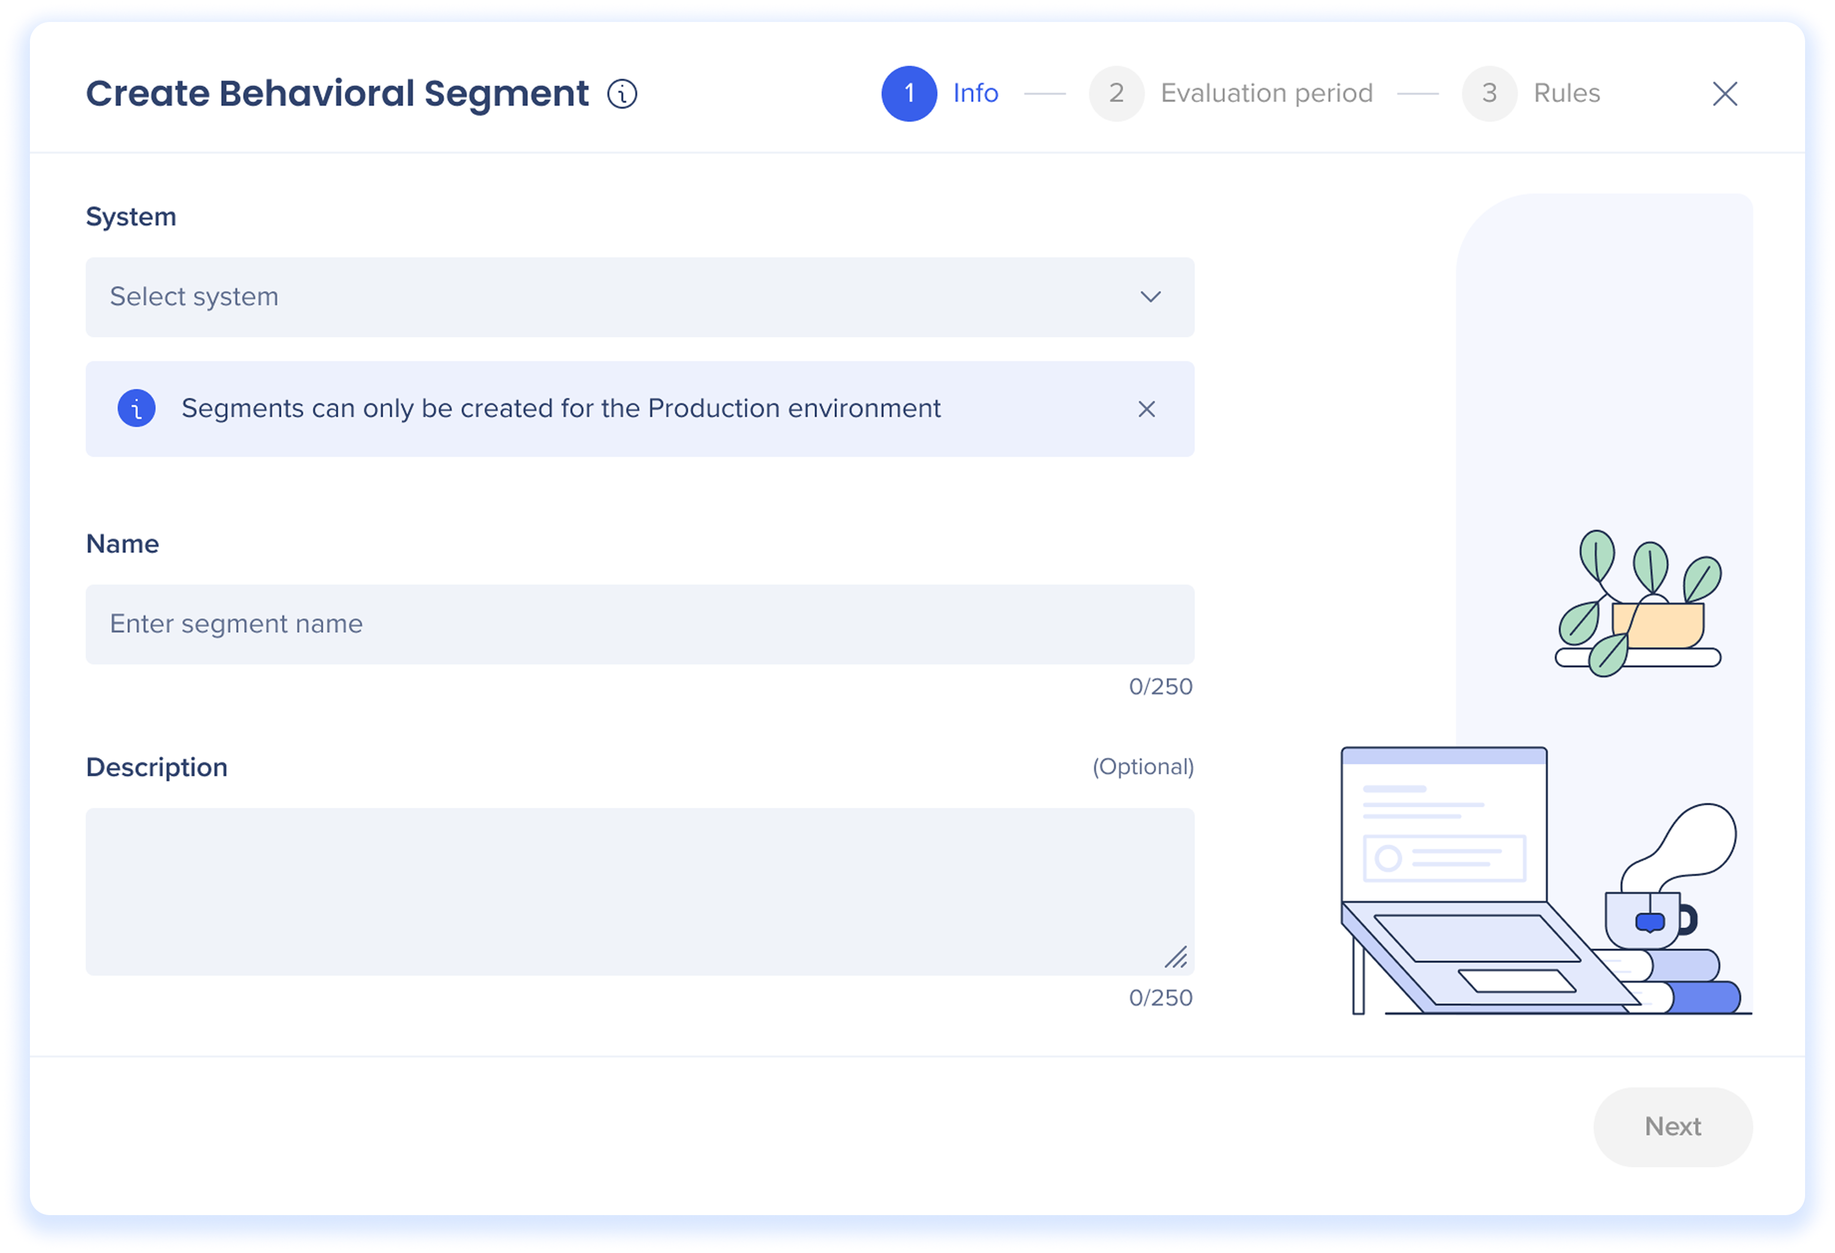Switch to Evaluation period step
The width and height of the screenshot is (1835, 1253).
[1267, 94]
